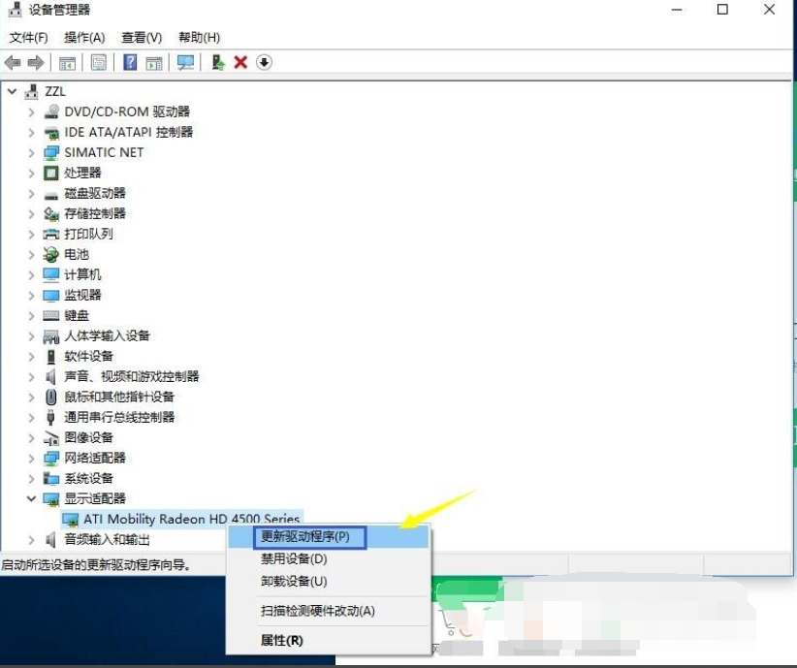This screenshot has height=668, width=797.
Task: Expand the 电池 device category
Action: coord(32,254)
